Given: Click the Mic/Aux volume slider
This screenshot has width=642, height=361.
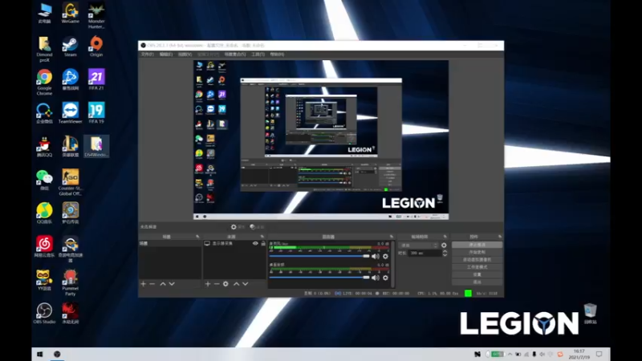Looking at the screenshot, I should tap(319, 256).
